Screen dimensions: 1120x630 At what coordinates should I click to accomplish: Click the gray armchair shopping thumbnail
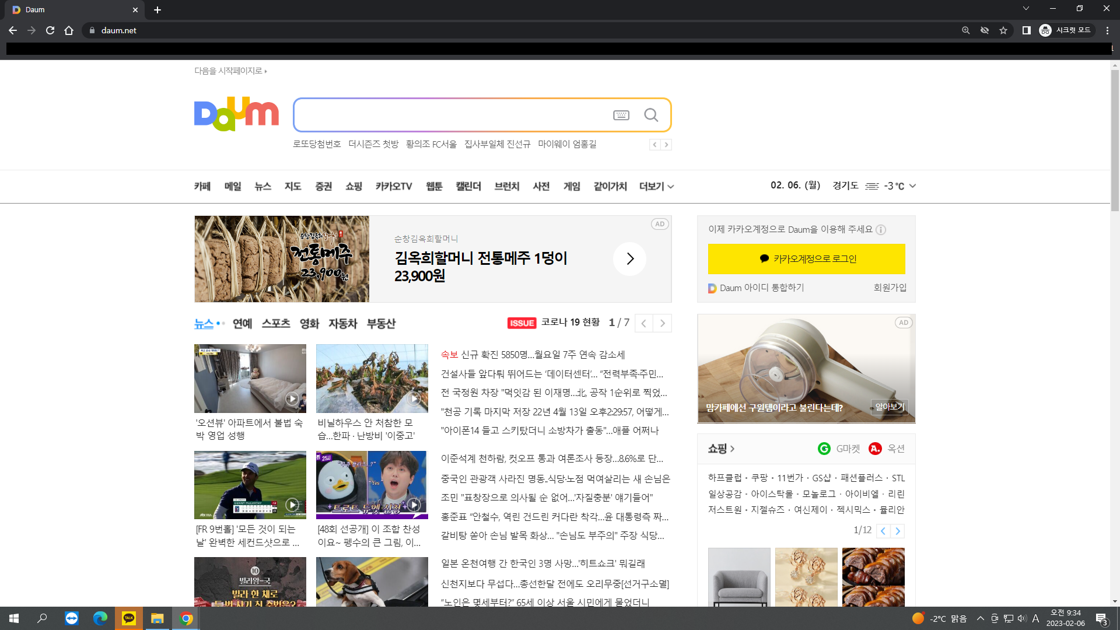(x=739, y=577)
